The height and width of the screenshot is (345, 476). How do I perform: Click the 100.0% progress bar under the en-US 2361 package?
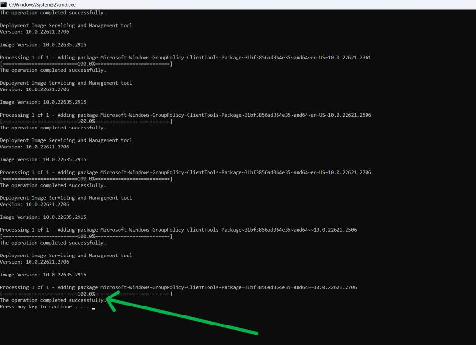point(86,64)
